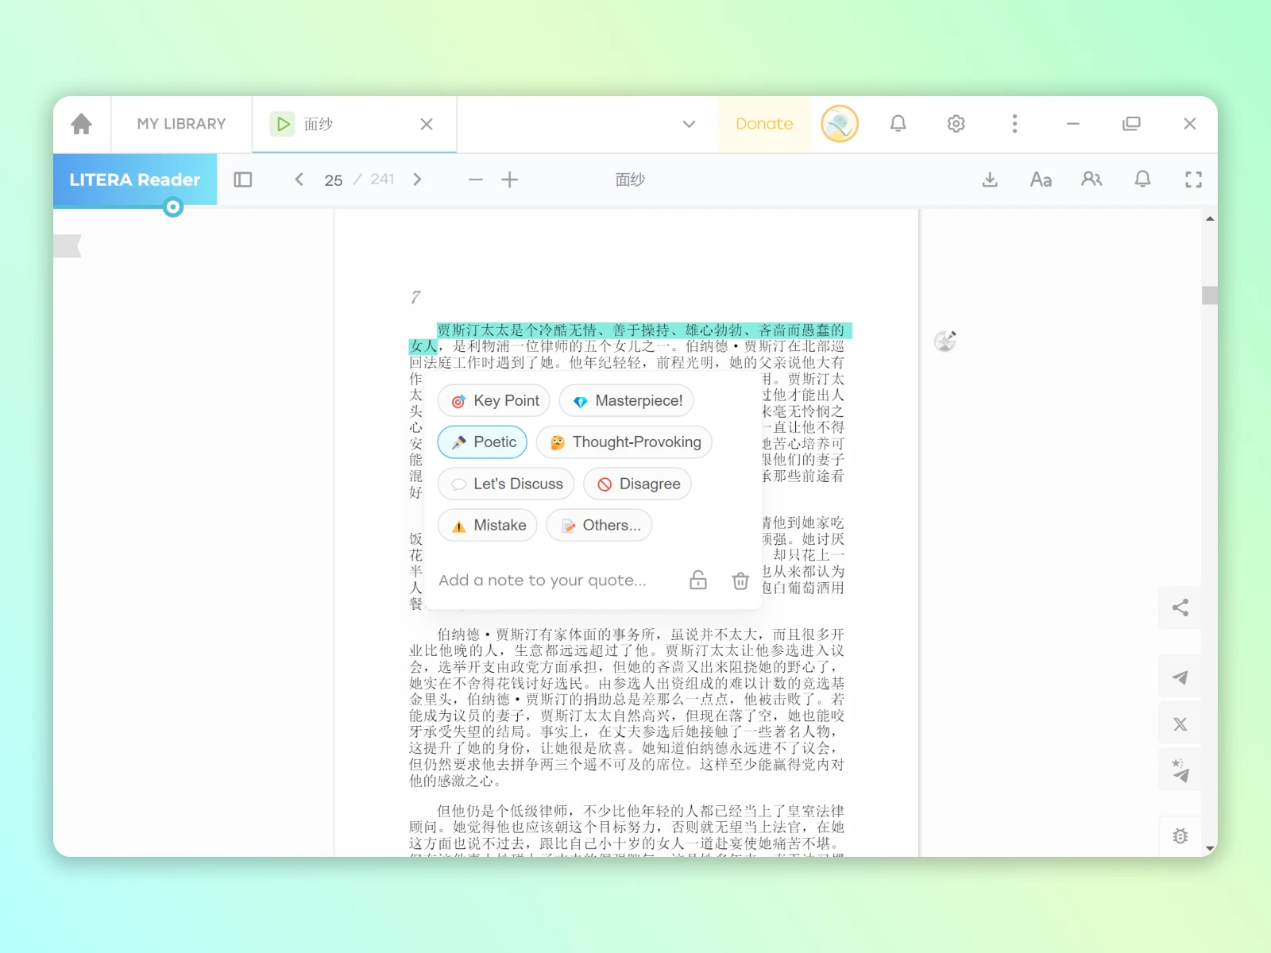Open the share icon on right panel
Viewport: 1271px width, 953px height.
[1180, 608]
